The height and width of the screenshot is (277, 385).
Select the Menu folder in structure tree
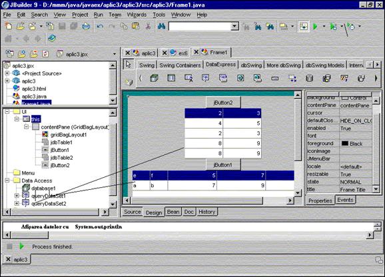pos(28,172)
